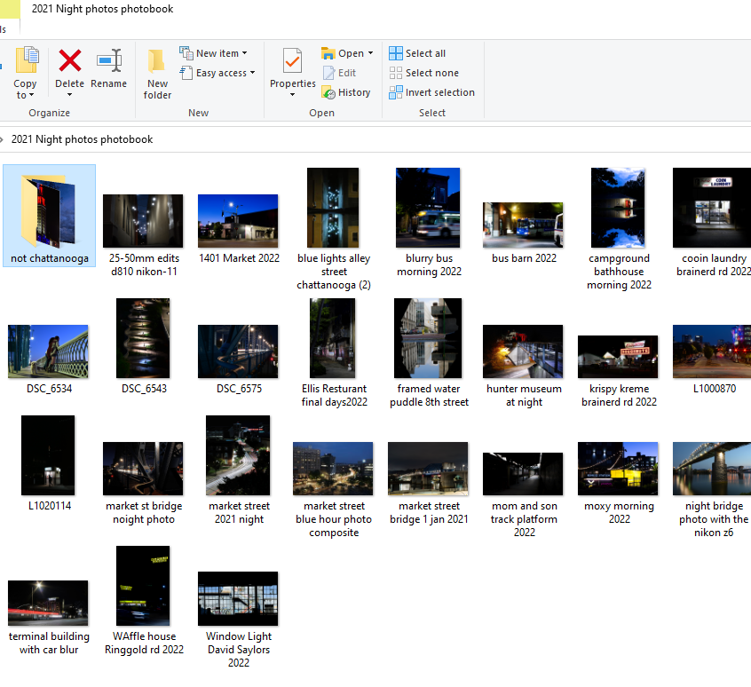Click the Rename icon
The image size is (751, 687).
pyautogui.click(x=109, y=60)
